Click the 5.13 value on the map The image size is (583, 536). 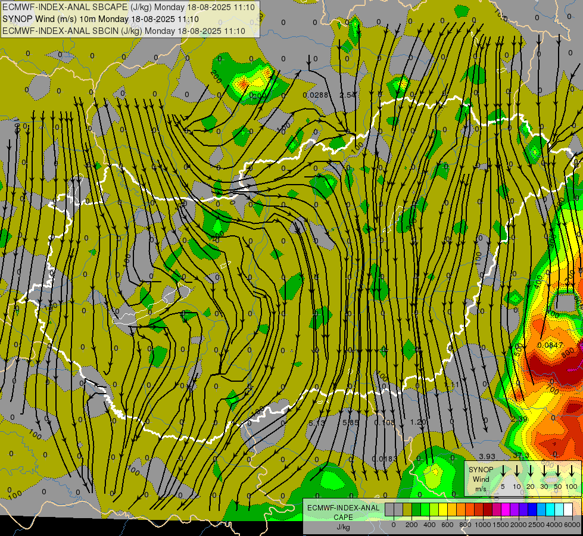coord(317,423)
